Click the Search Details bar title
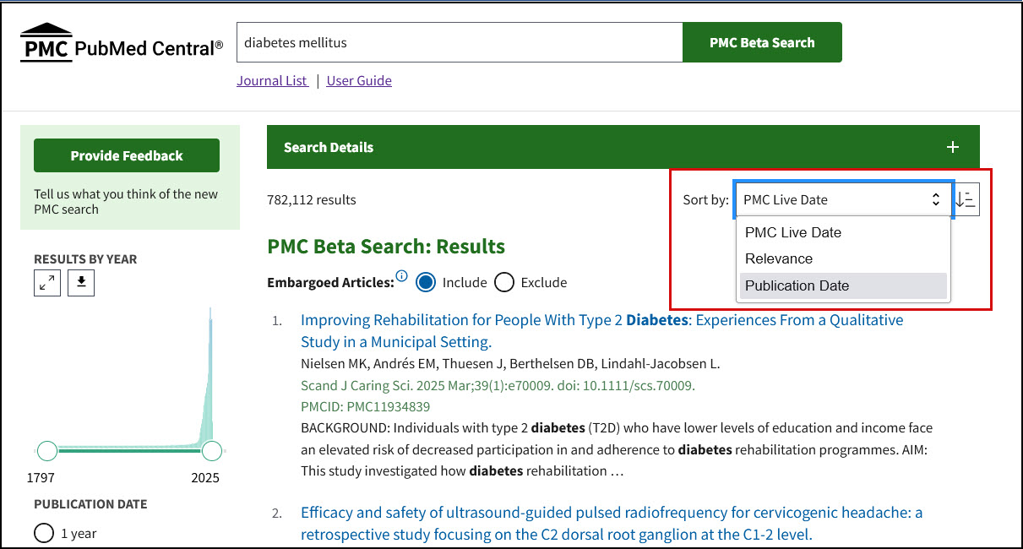The height and width of the screenshot is (549, 1023). click(x=329, y=147)
